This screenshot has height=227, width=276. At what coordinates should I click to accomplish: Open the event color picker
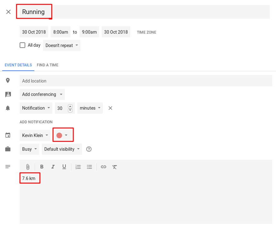click(x=63, y=135)
